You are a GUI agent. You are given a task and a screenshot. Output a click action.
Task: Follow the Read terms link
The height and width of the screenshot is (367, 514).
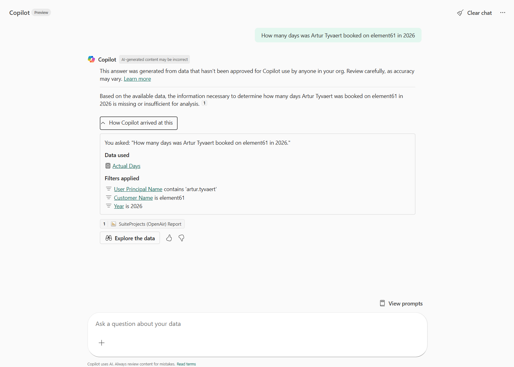(186, 364)
